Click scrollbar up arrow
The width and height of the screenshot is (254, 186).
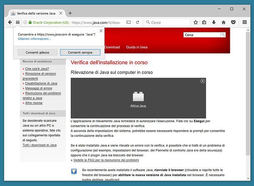[x=248, y=30]
